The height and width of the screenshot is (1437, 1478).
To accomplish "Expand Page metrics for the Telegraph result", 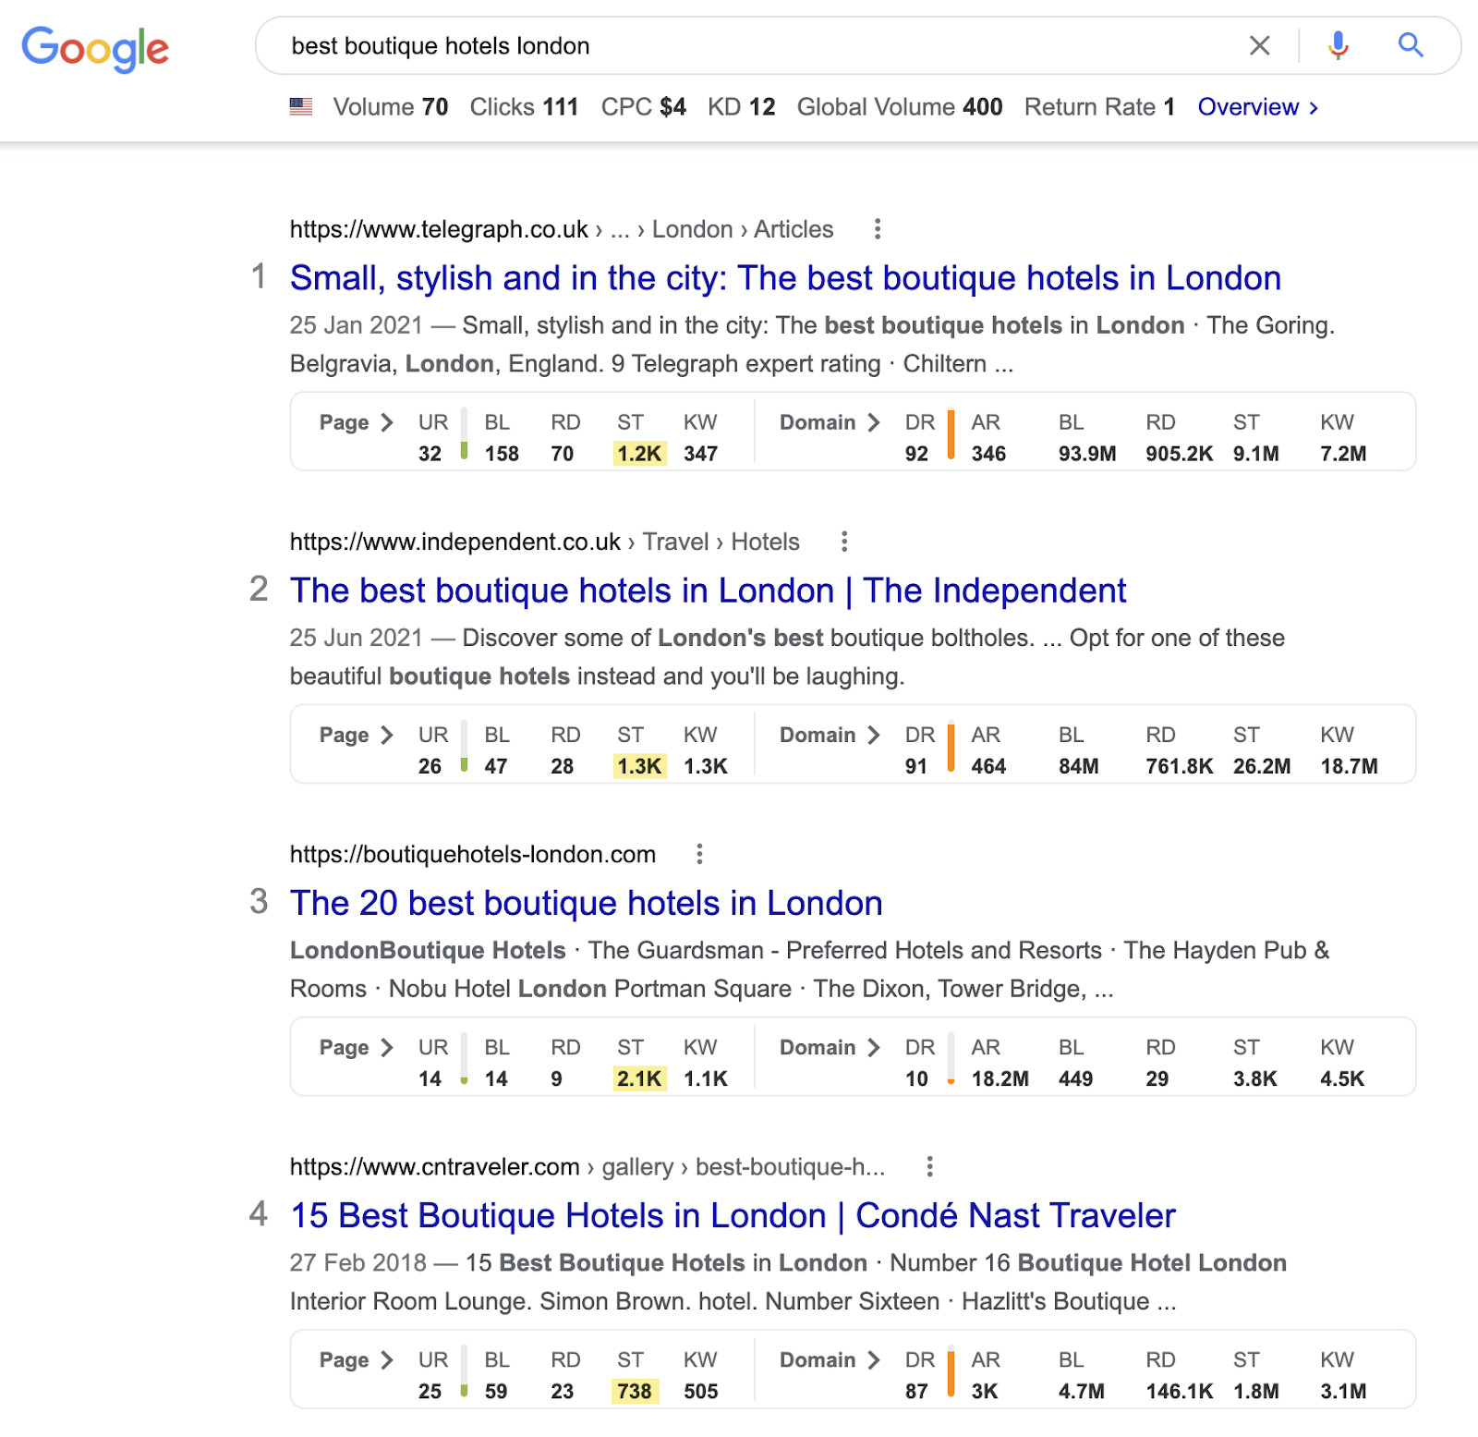I will 356,423.
